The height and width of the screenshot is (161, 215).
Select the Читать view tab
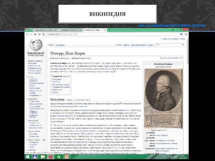pos(118,45)
